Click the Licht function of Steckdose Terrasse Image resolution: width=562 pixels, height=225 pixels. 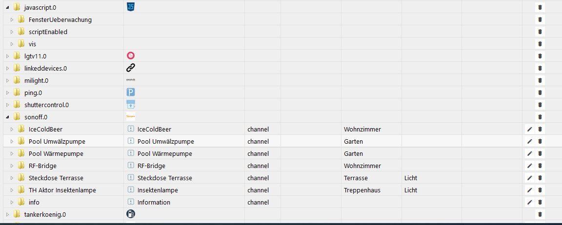pyautogui.click(x=411, y=178)
